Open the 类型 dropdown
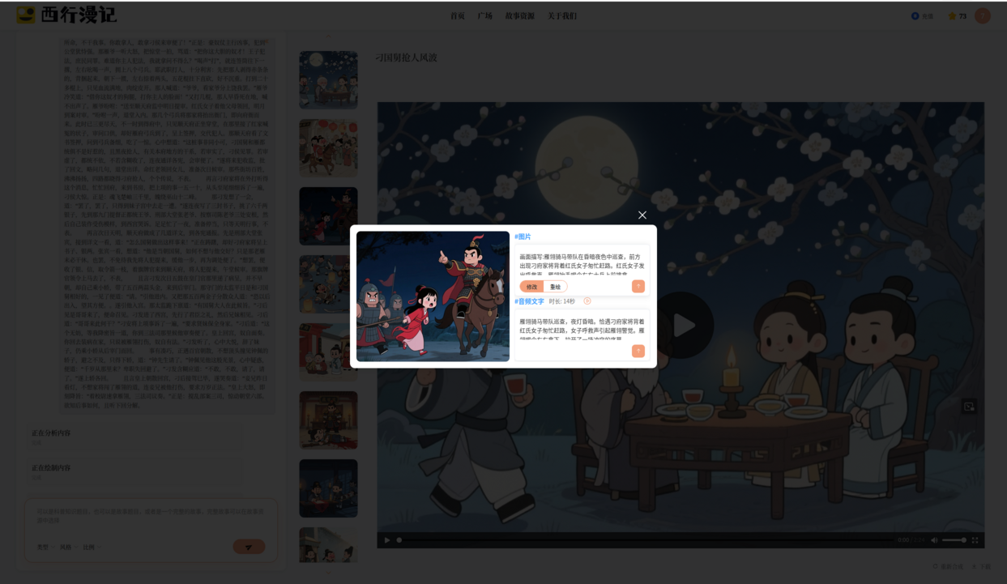The image size is (1007, 584). (x=45, y=548)
